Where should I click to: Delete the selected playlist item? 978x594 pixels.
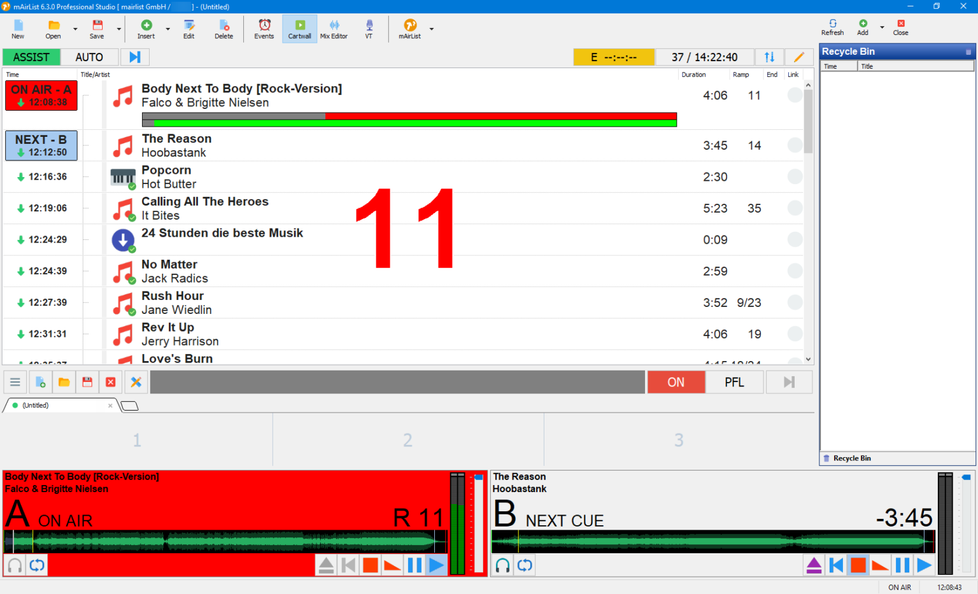[x=223, y=29]
